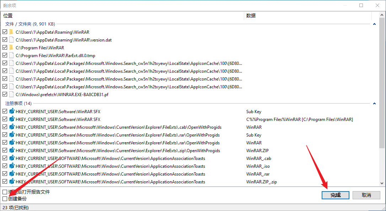The height and width of the screenshot is (211, 386).
Task: Click folder icon of Roaming\WinRAR entry
Action: coord(11,32)
